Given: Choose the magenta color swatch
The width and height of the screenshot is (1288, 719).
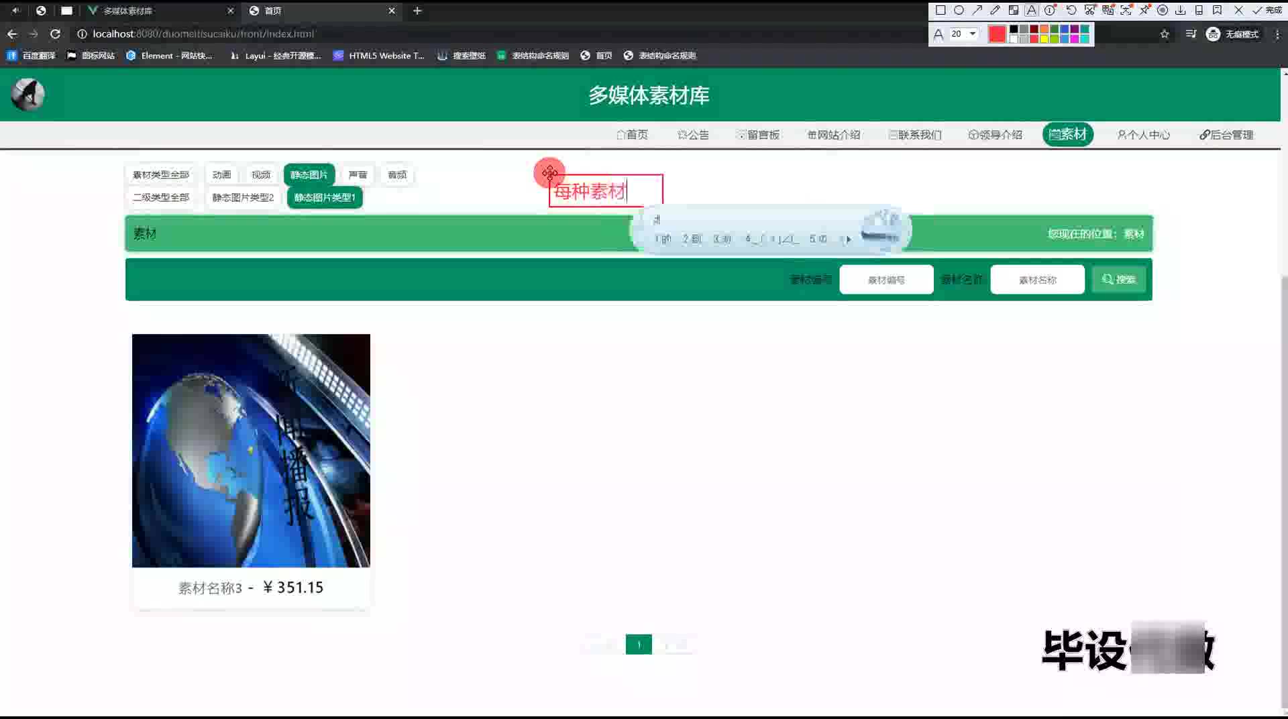Looking at the screenshot, I should click(1074, 39).
